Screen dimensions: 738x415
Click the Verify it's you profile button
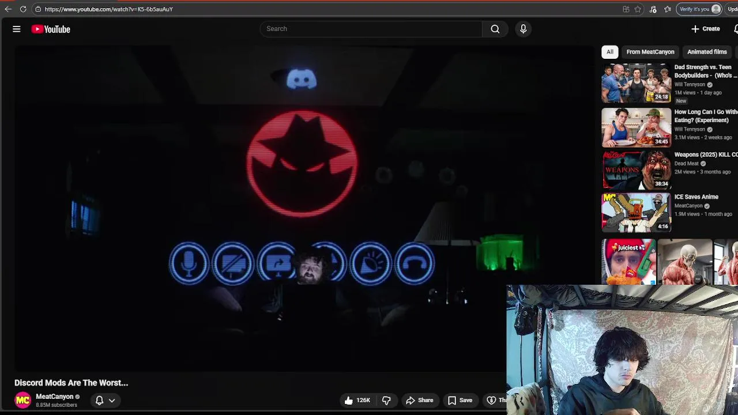pyautogui.click(x=700, y=9)
